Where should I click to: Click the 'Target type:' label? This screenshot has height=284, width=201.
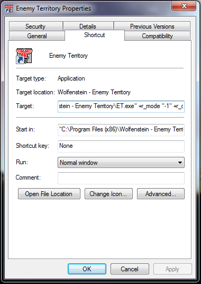(x=31, y=78)
